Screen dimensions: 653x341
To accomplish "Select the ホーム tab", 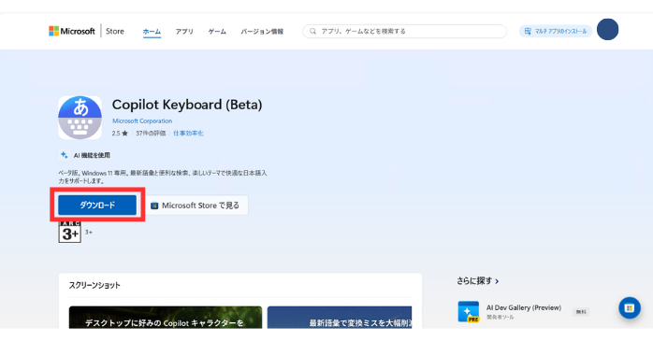I will [152, 32].
